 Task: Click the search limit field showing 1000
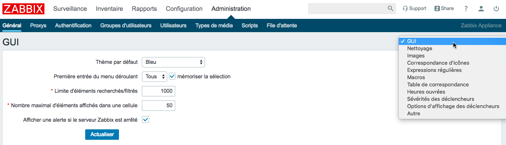[x=159, y=91]
